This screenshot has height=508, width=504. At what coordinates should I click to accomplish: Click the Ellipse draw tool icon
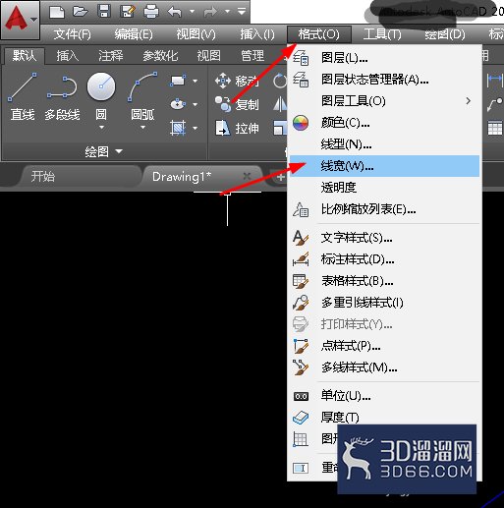(x=178, y=104)
